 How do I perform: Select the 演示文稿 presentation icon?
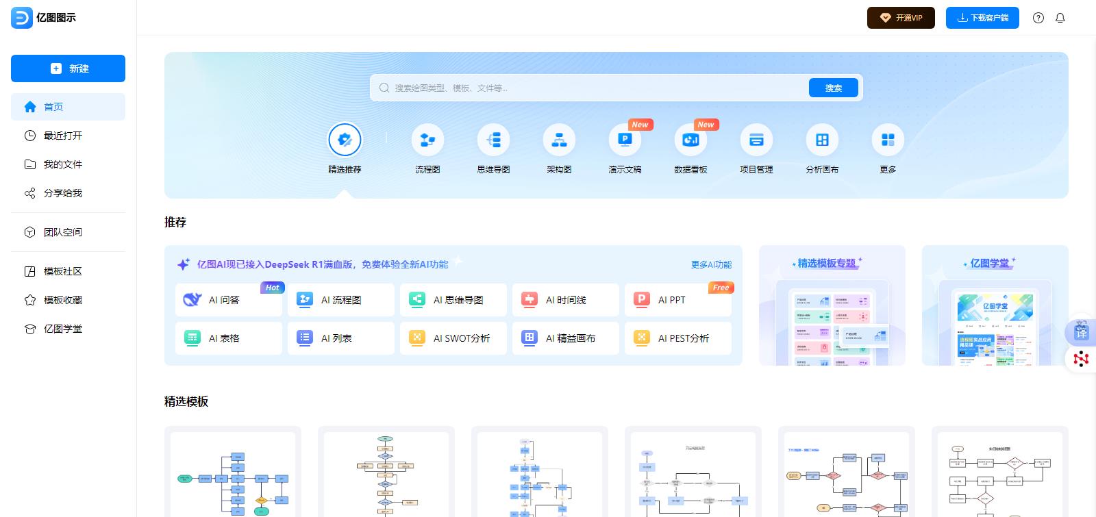click(x=625, y=140)
